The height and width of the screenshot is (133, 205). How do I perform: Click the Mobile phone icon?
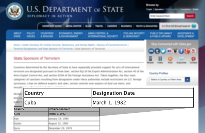coord(150,59)
